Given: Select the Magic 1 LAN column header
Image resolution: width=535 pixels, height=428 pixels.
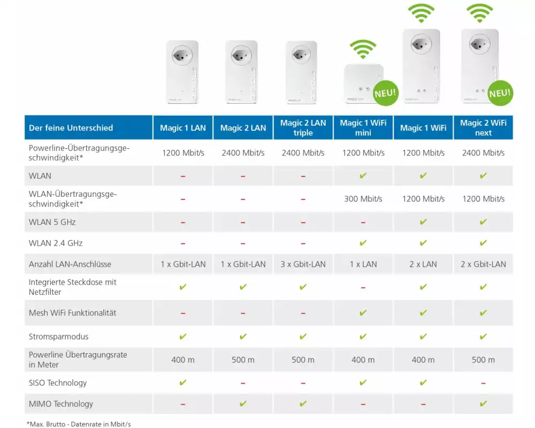Looking at the screenshot, I should point(182,128).
